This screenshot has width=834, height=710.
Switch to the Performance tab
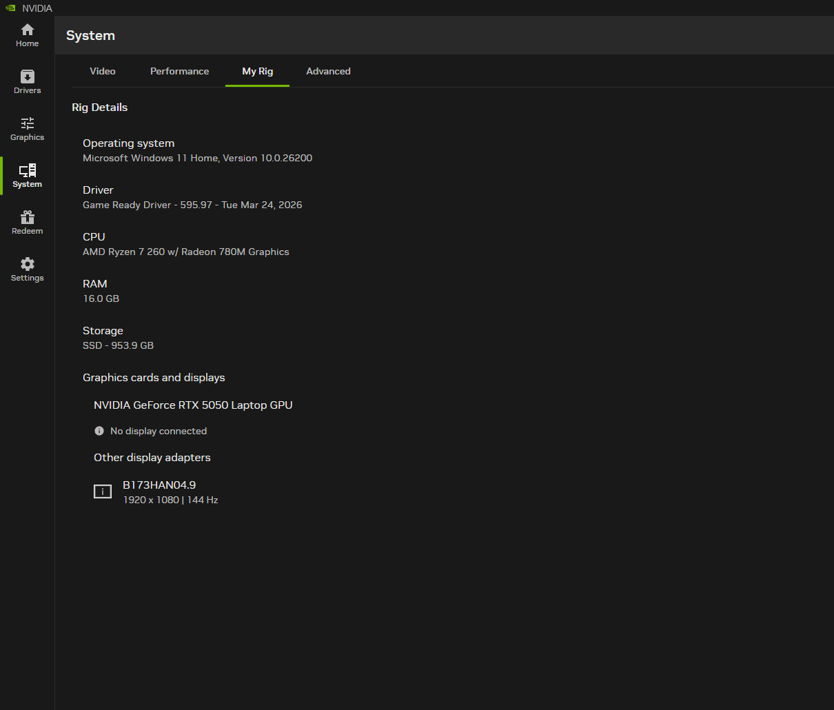(x=179, y=71)
